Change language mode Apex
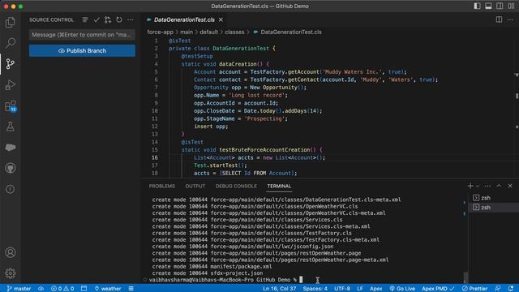The width and height of the screenshot is (519, 292). [x=375, y=289]
